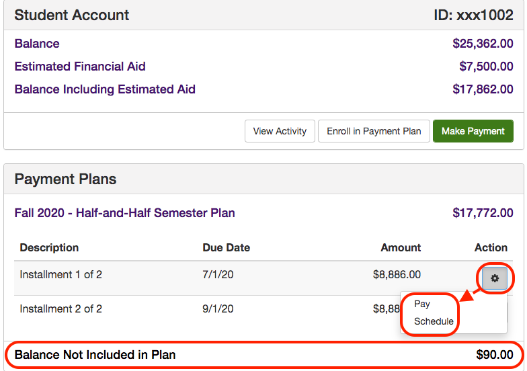Click the $17,772.00 plan total
The height and width of the screenshot is (371, 527).
[483, 213]
